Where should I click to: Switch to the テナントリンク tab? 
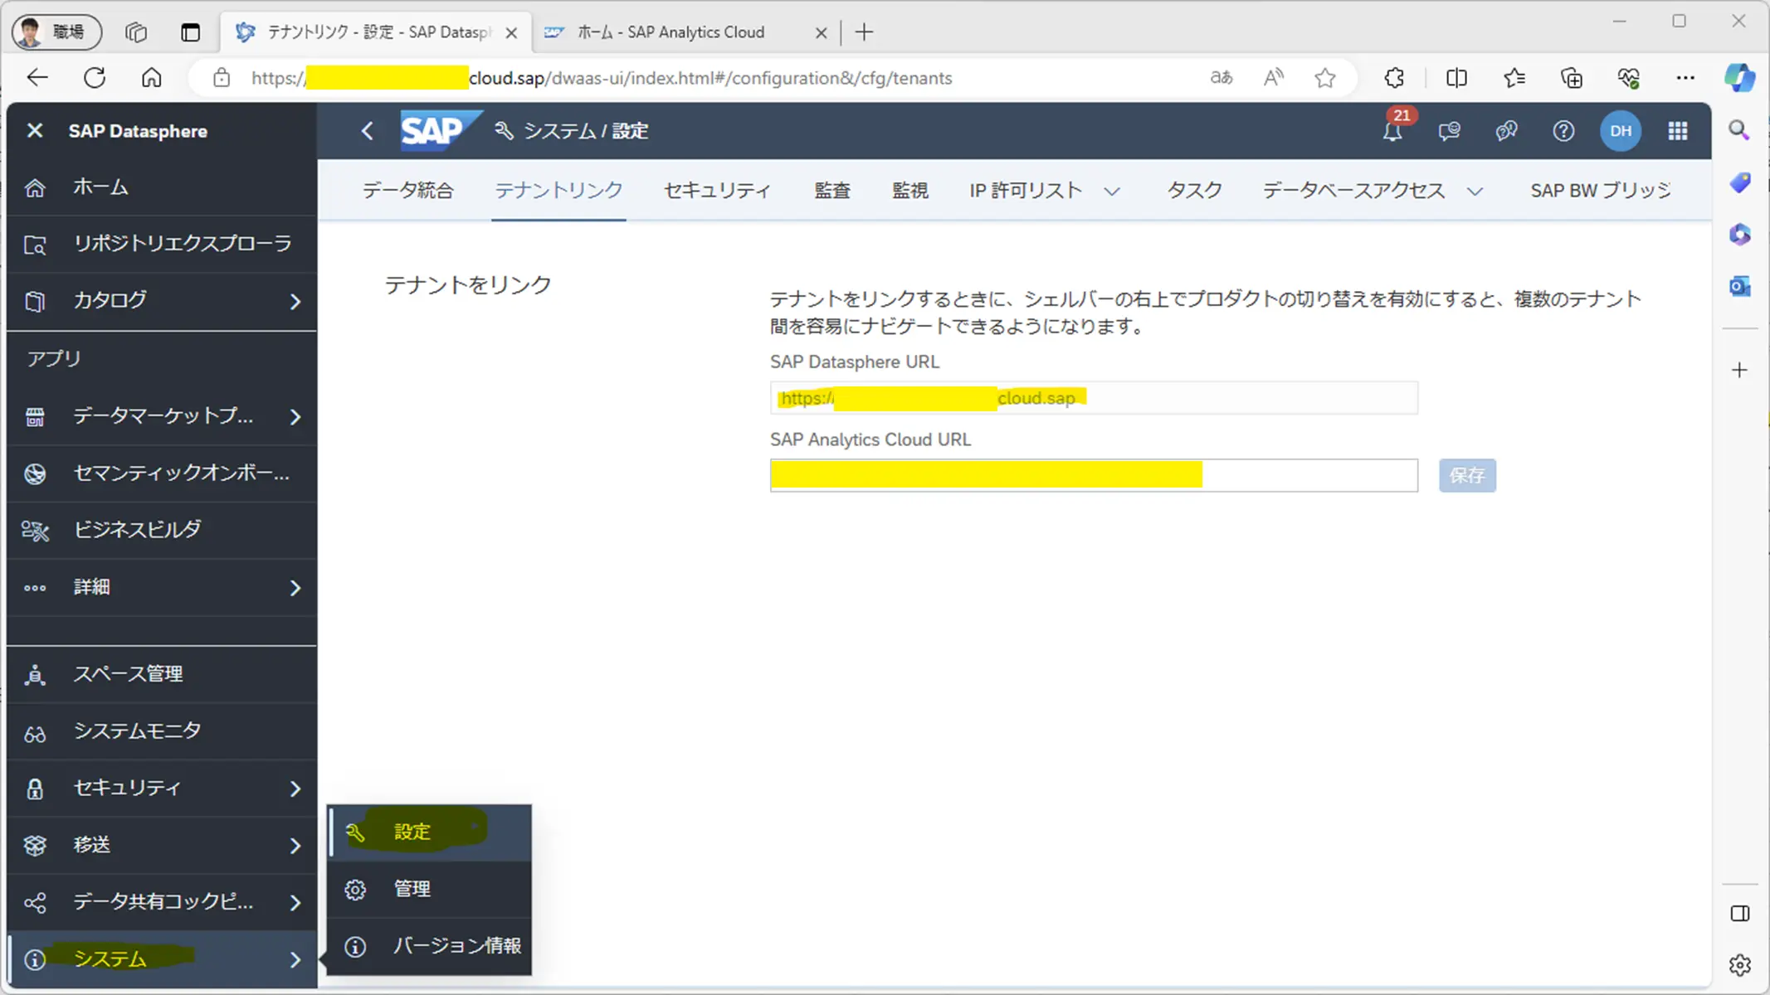click(x=558, y=191)
